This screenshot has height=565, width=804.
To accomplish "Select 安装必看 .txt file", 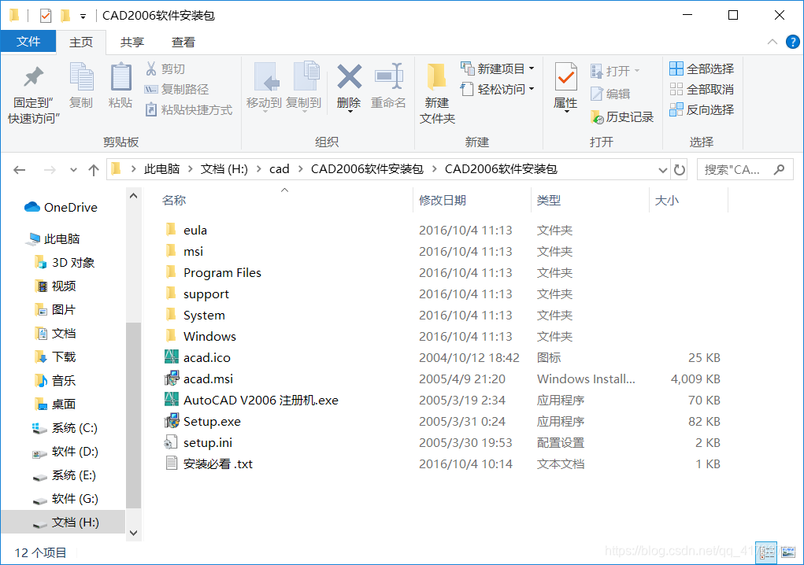I will 218,464.
